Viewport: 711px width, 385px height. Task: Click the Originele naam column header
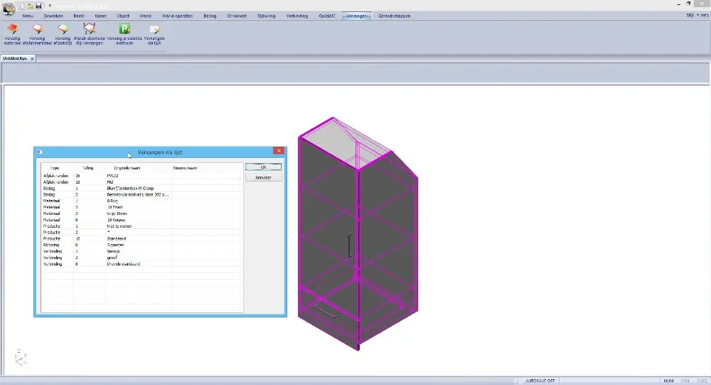click(x=127, y=168)
